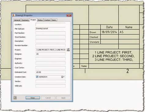Open the Custom tab
145x112 pixels.
pyautogui.click(x=47, y=20)
